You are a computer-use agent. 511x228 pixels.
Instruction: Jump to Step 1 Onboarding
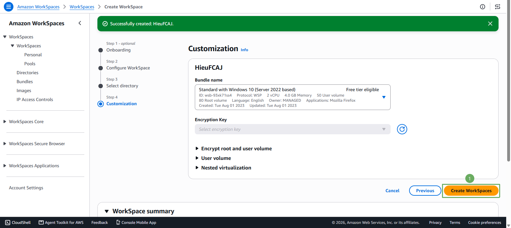click(x=118, y=50)
